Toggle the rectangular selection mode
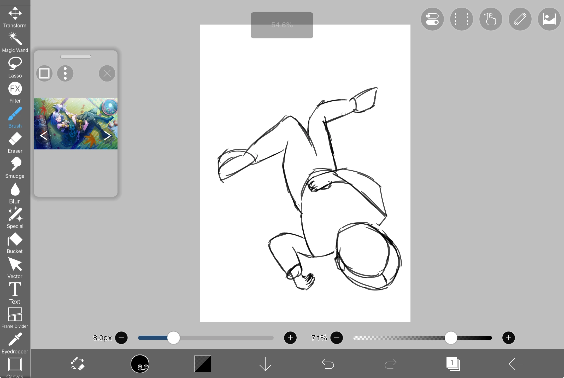 [x=461, y=19]
